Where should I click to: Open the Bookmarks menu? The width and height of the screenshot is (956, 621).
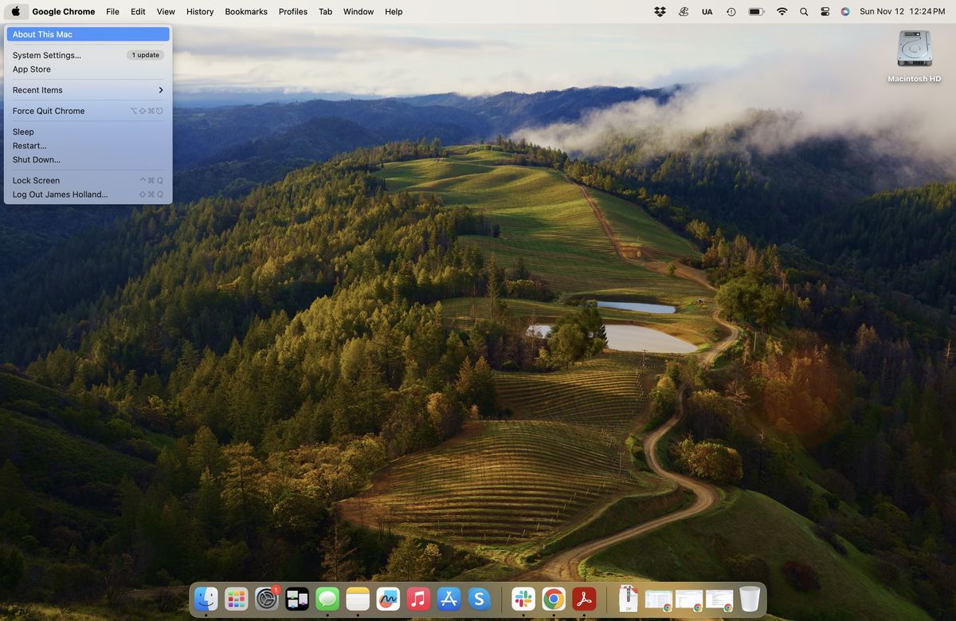pos(246,12)
